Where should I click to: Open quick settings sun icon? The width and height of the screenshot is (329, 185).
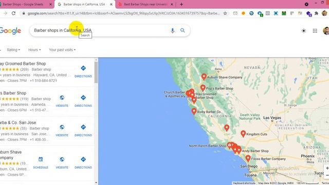click(x=304, y=31)
